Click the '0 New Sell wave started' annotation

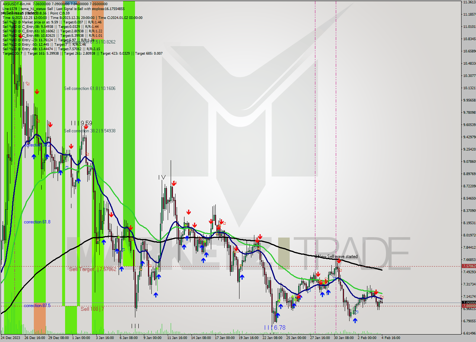336,256
